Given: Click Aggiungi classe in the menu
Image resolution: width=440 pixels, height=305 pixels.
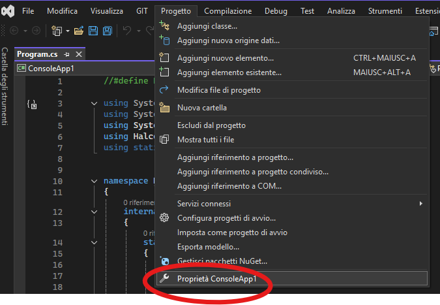Looking at the screenshot, I should (x=207, y=26).
